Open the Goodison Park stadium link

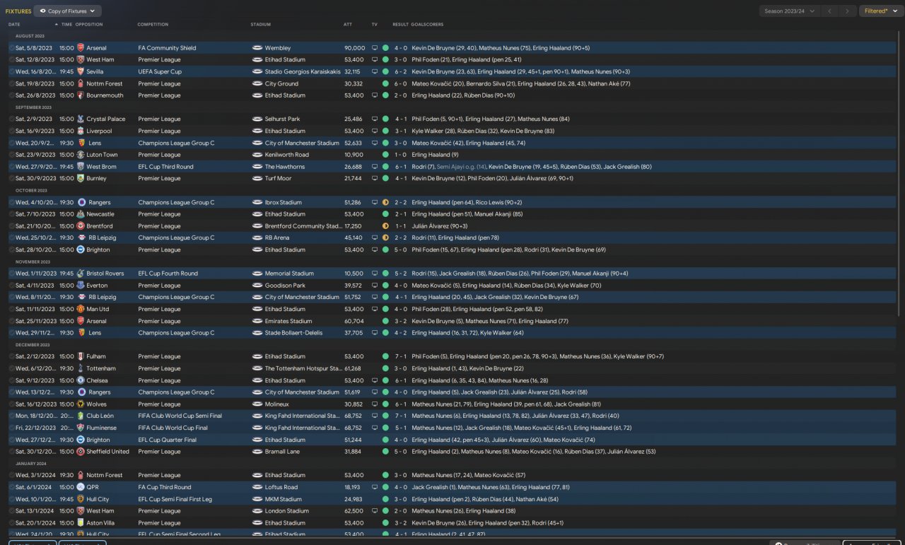pyautogui.click(x=286, y=286)
